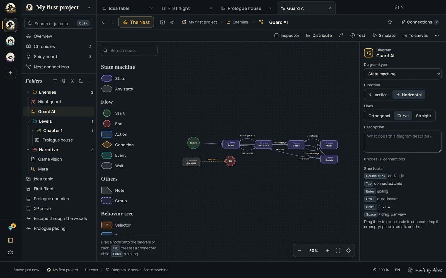Click the Patrol state node
The image size is (446, 278).
coord(231,144)
